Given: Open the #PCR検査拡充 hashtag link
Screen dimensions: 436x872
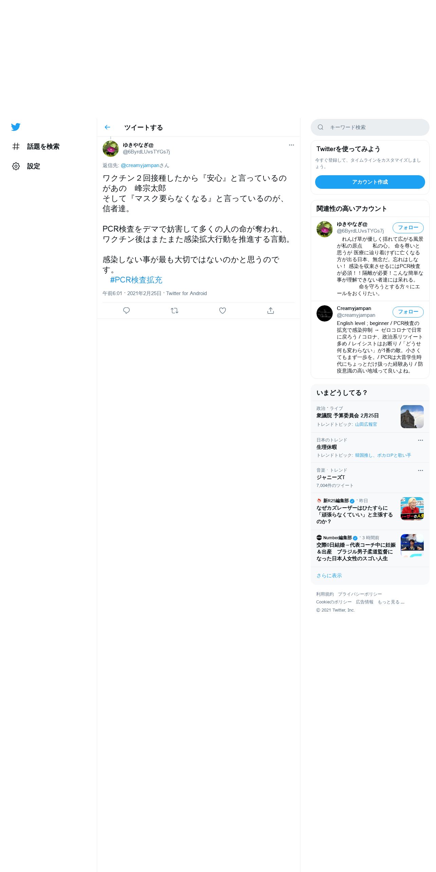Looking at the screenshot, I should click(136, 280).
